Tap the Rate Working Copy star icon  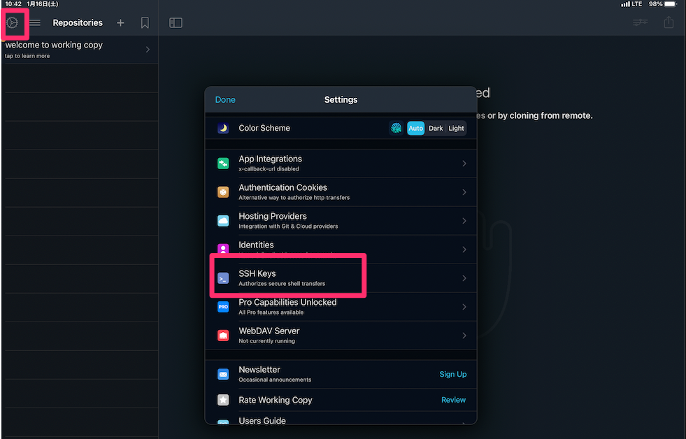[x=223, y=400]
